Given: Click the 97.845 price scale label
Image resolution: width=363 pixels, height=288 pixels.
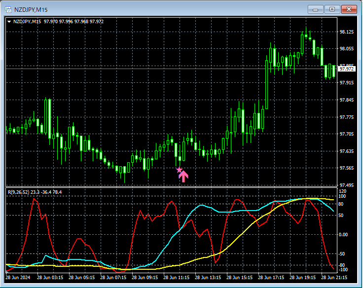Looking at the screenshot, I should [347, 100].
